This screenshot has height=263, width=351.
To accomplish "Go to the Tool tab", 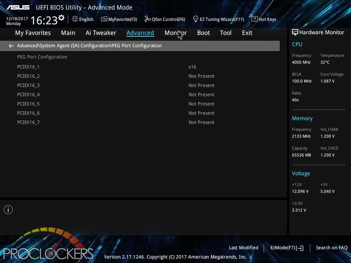I will (226, 33).
